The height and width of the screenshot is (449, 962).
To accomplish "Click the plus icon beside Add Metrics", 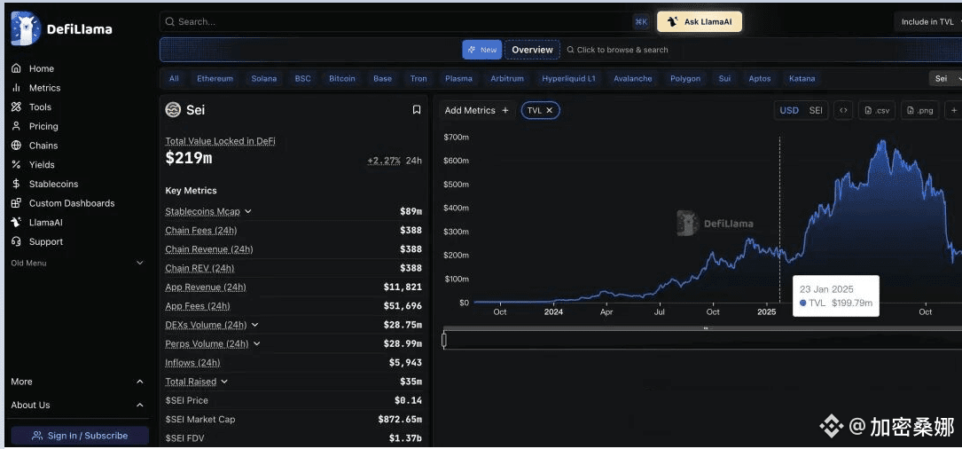I will coord(505,111).
